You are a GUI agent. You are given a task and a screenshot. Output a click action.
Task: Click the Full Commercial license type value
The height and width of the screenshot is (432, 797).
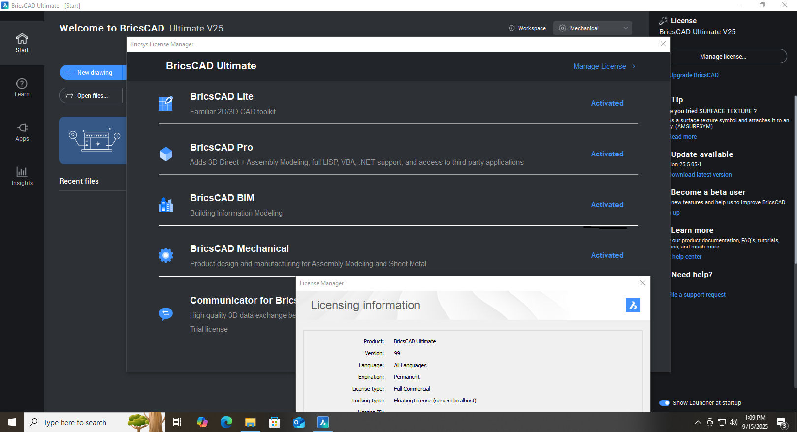(412, 389)
